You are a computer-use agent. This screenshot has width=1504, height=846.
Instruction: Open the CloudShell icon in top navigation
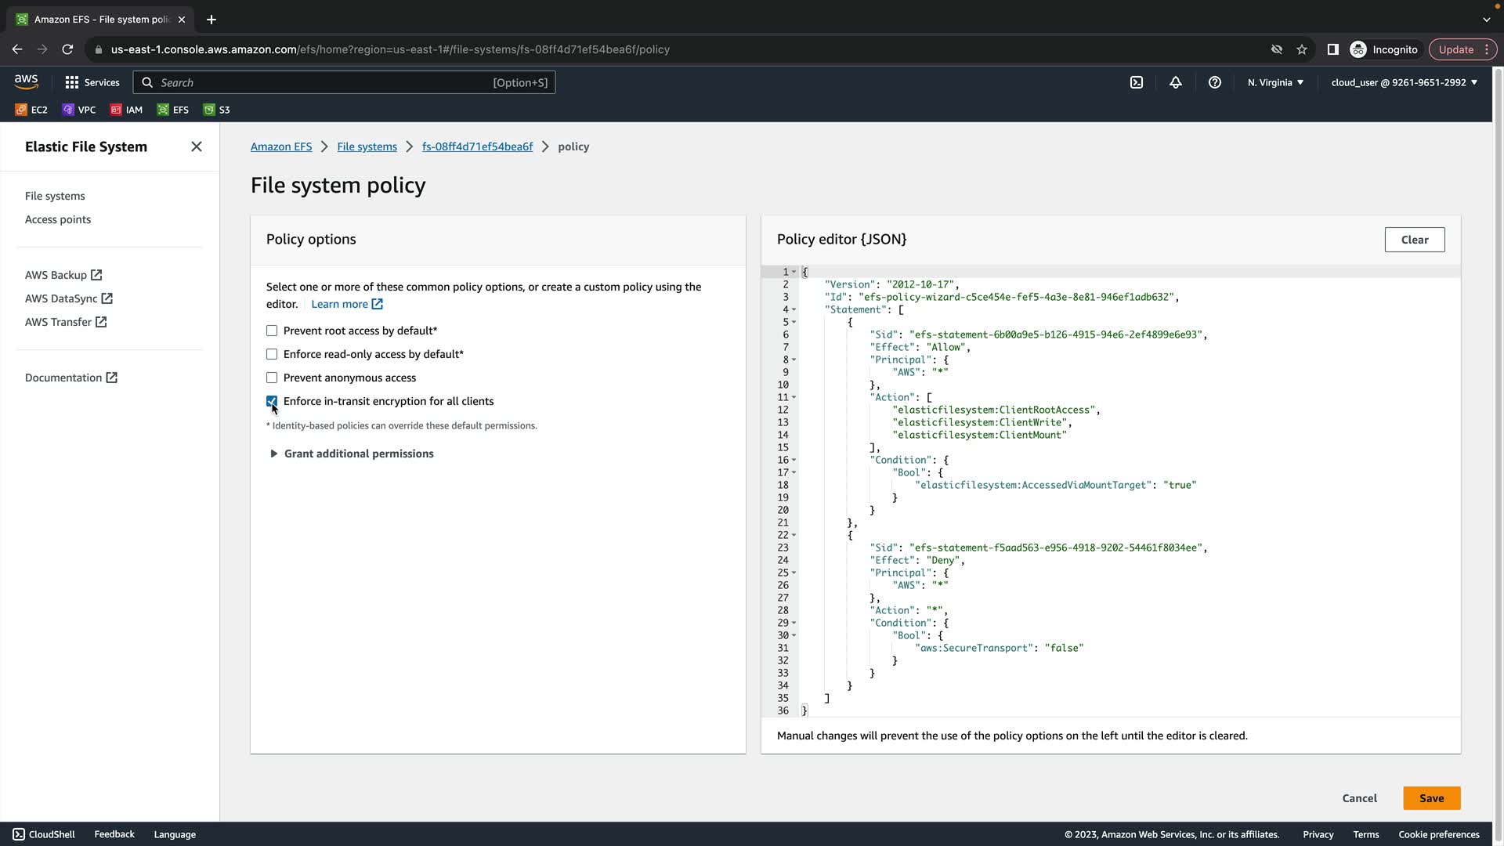[x=1137, y=82]
